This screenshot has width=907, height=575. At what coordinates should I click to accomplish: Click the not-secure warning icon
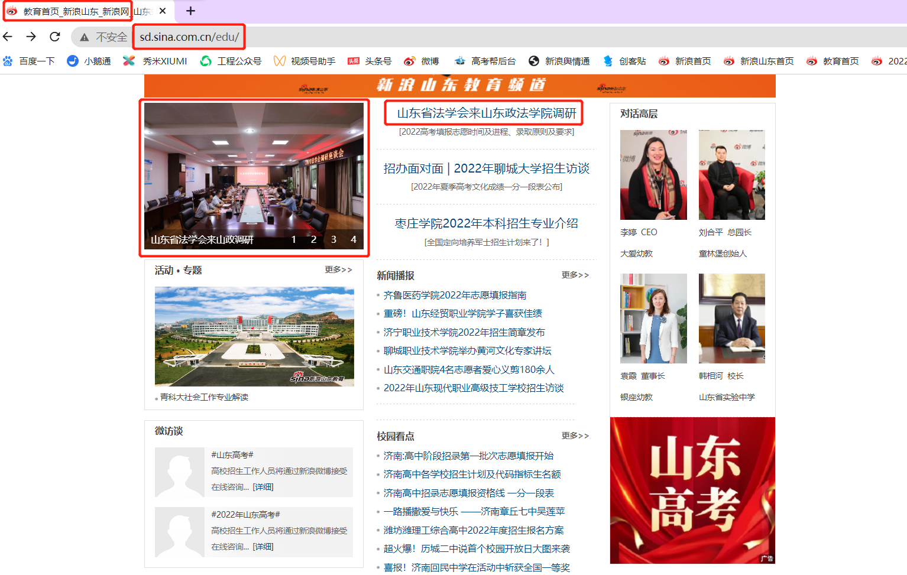(85, 37)
